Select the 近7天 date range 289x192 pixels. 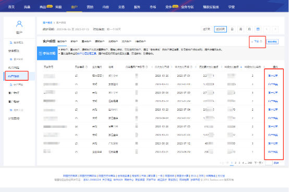tap(207, 29)
